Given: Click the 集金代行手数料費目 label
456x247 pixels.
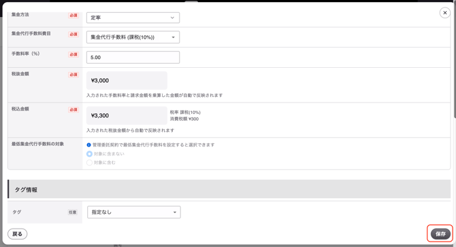Looking at the screenshot, I should [x=31, y=33].
